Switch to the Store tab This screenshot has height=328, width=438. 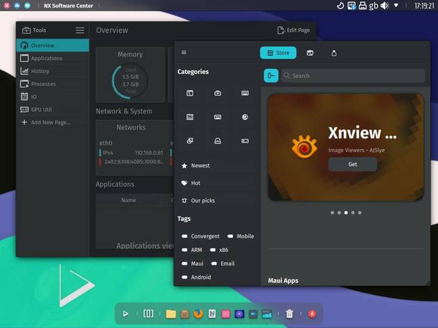(x=278, y=53)
